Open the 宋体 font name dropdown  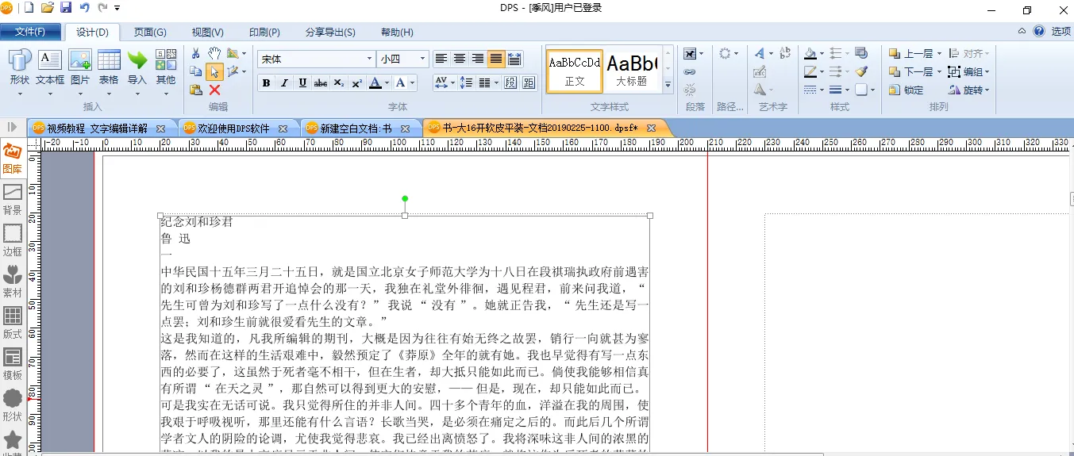369,59
